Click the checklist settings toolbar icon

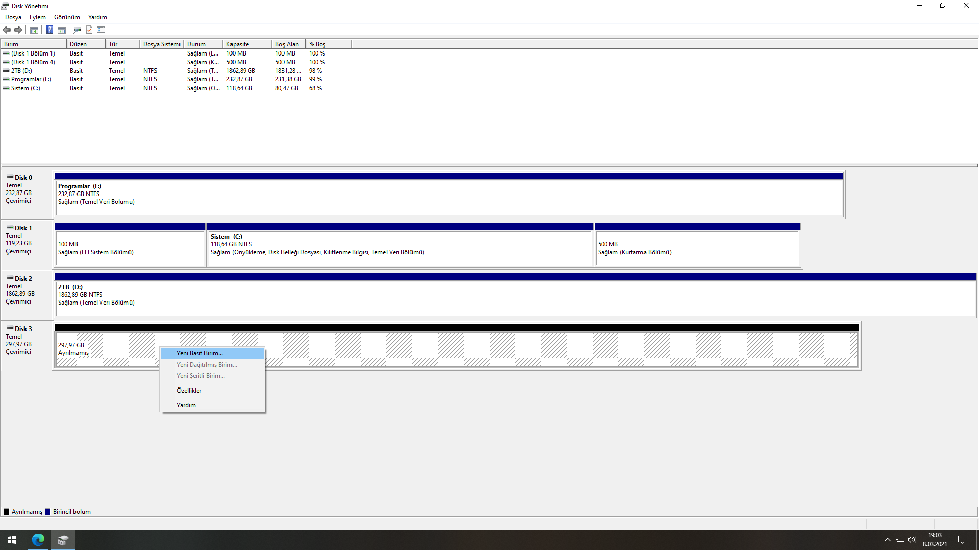tap(101, 30)
